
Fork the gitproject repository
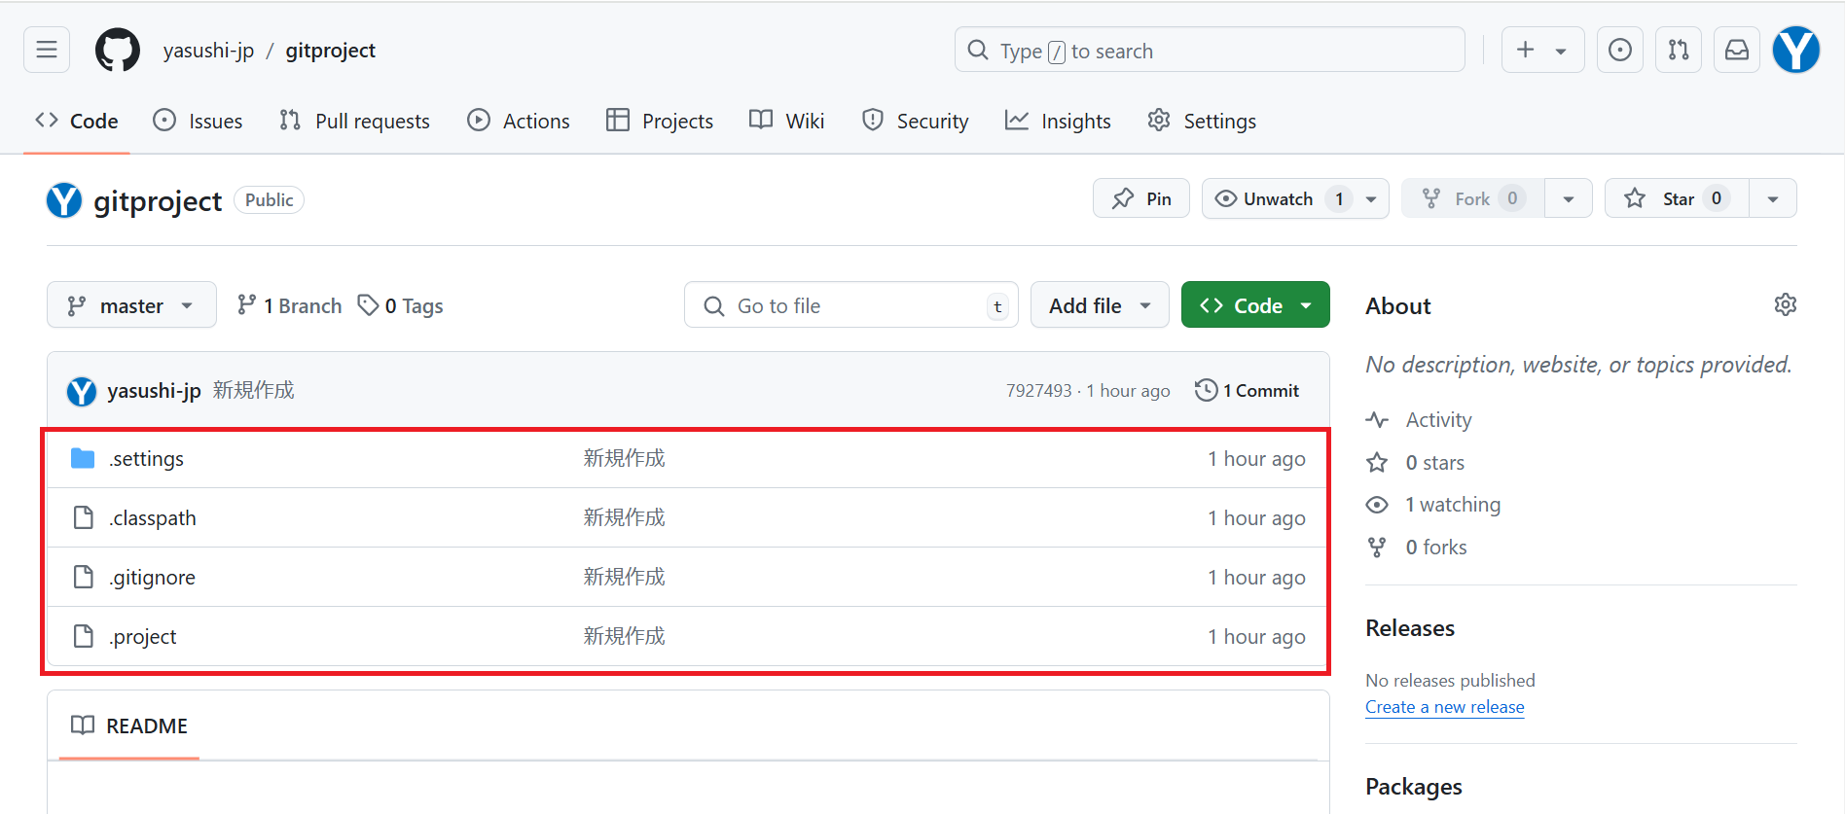(x=1473, y=198)
